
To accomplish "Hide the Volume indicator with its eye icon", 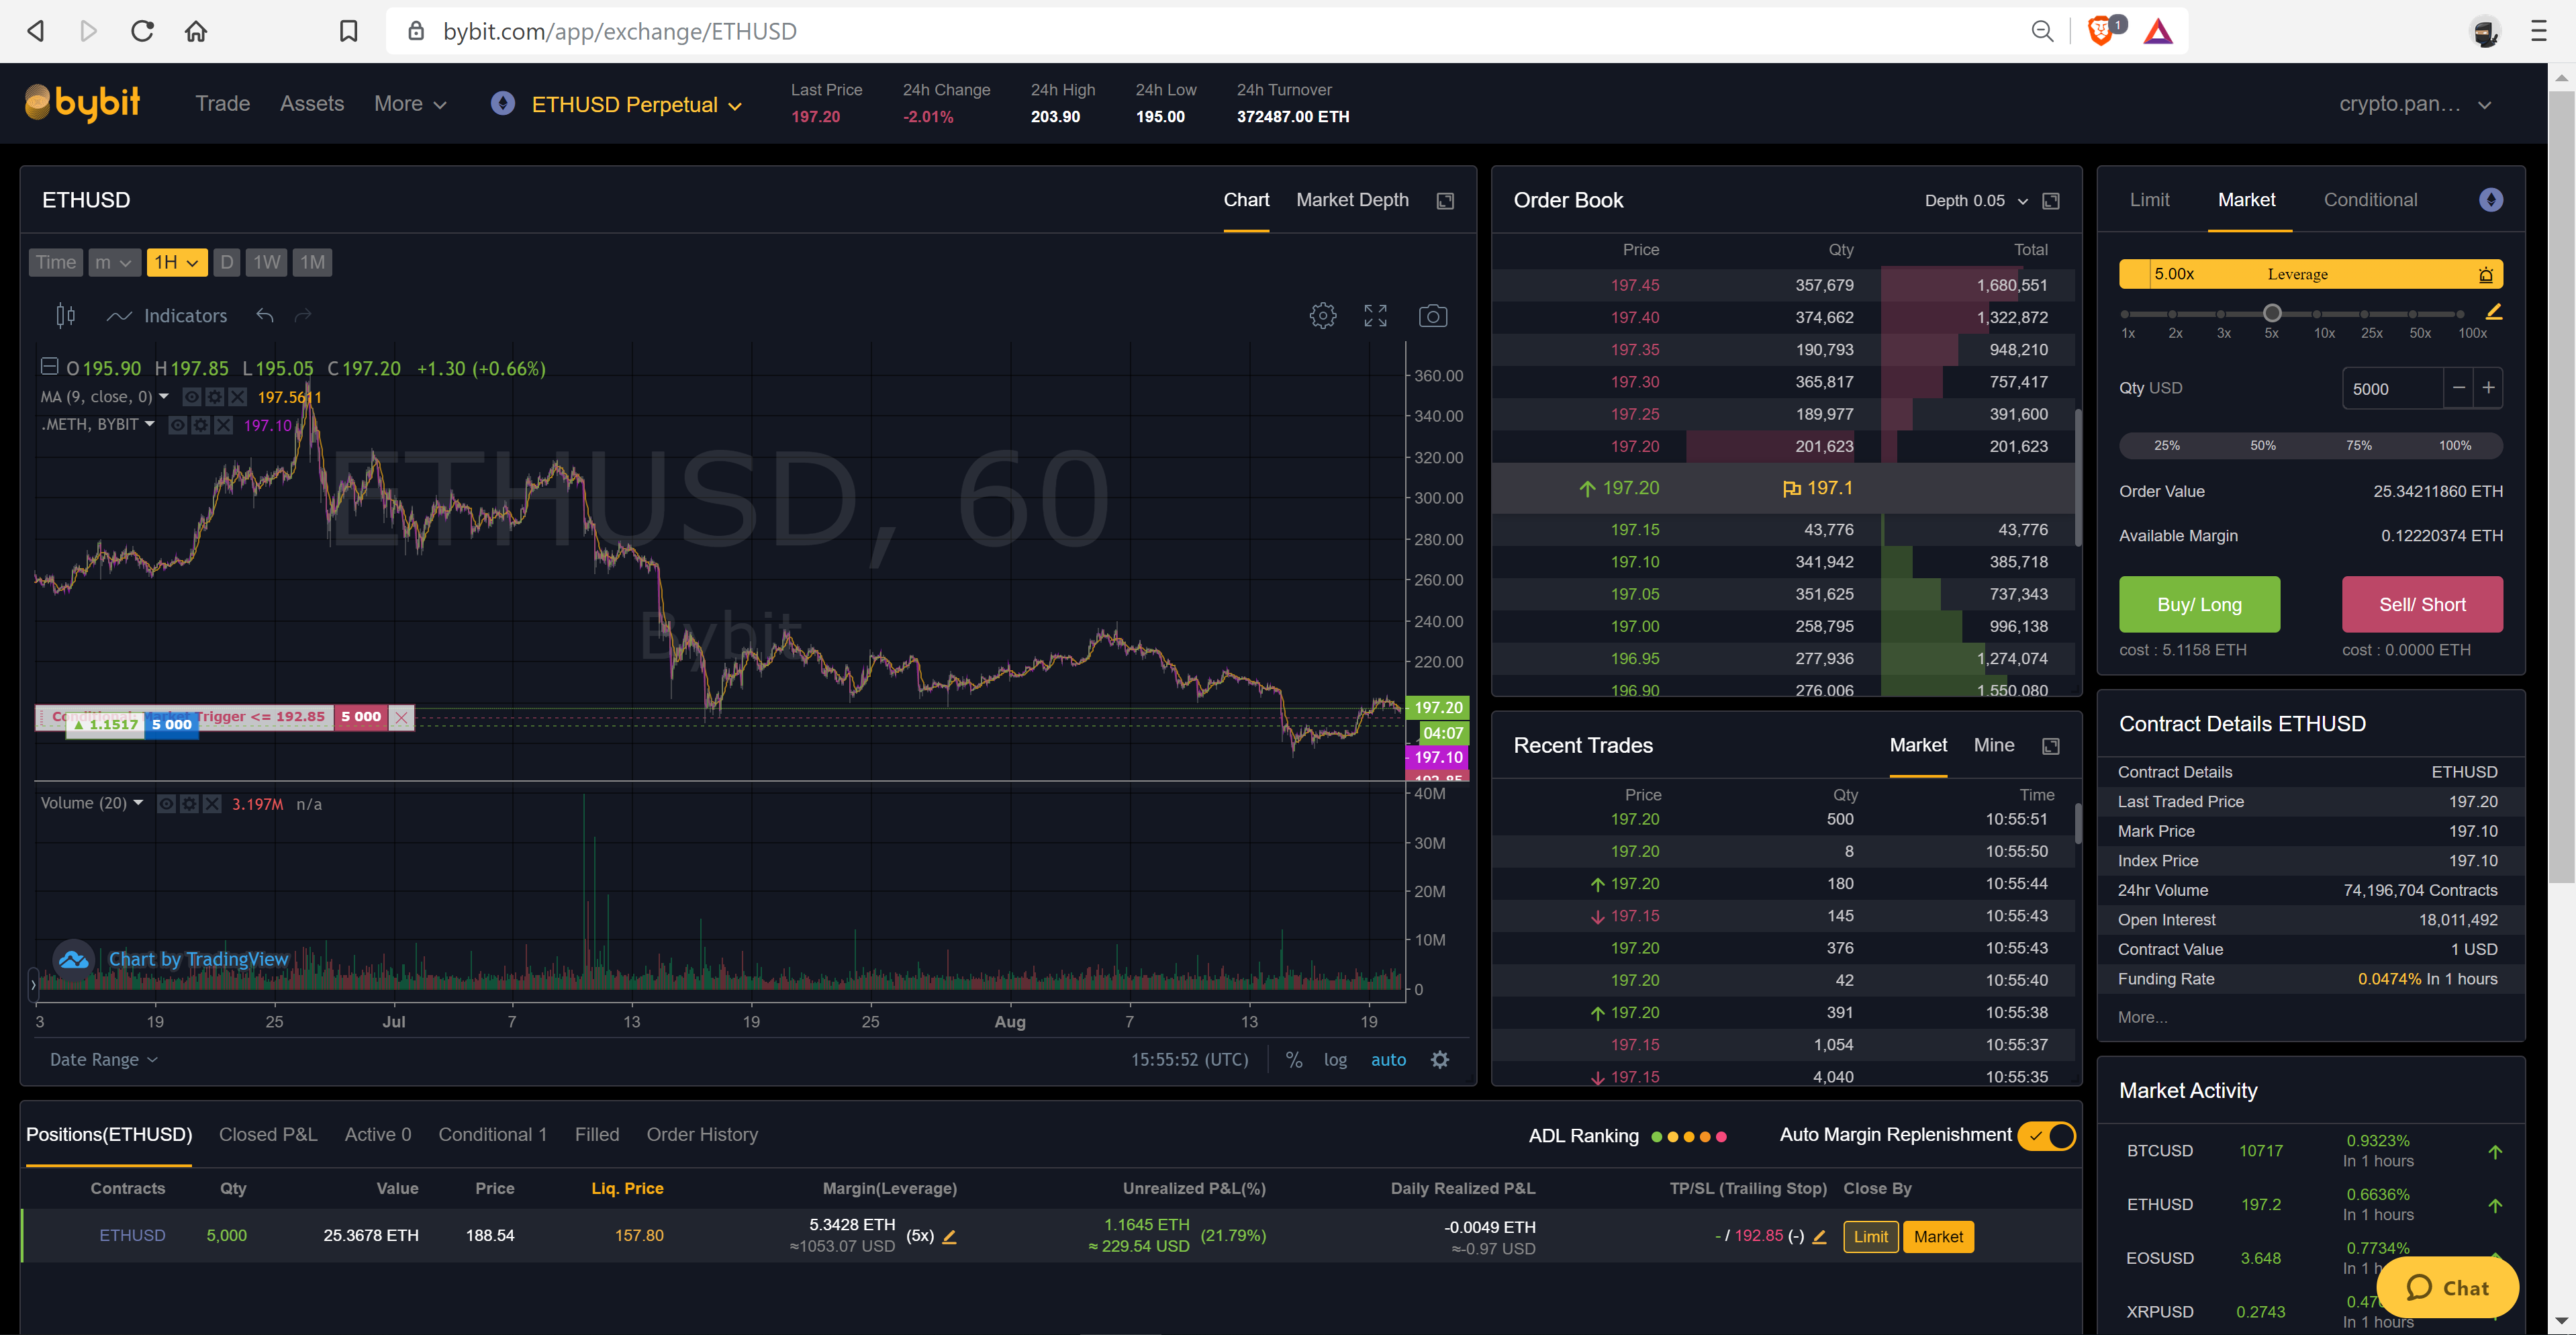I will point(166,804).
